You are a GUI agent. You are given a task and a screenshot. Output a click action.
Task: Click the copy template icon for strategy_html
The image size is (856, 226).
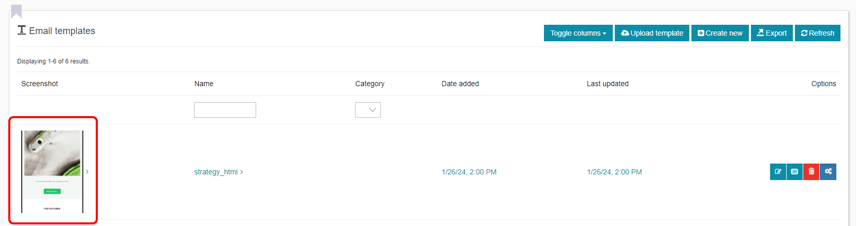(794, 172)
